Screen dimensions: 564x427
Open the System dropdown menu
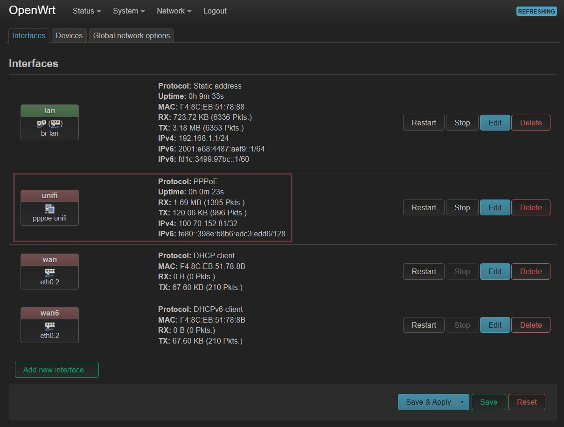(129, 11)
